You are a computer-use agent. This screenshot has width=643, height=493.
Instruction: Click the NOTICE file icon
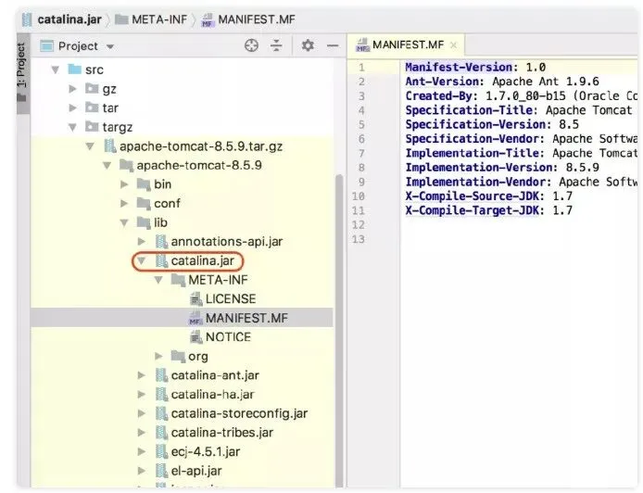[x=196, y=337]
